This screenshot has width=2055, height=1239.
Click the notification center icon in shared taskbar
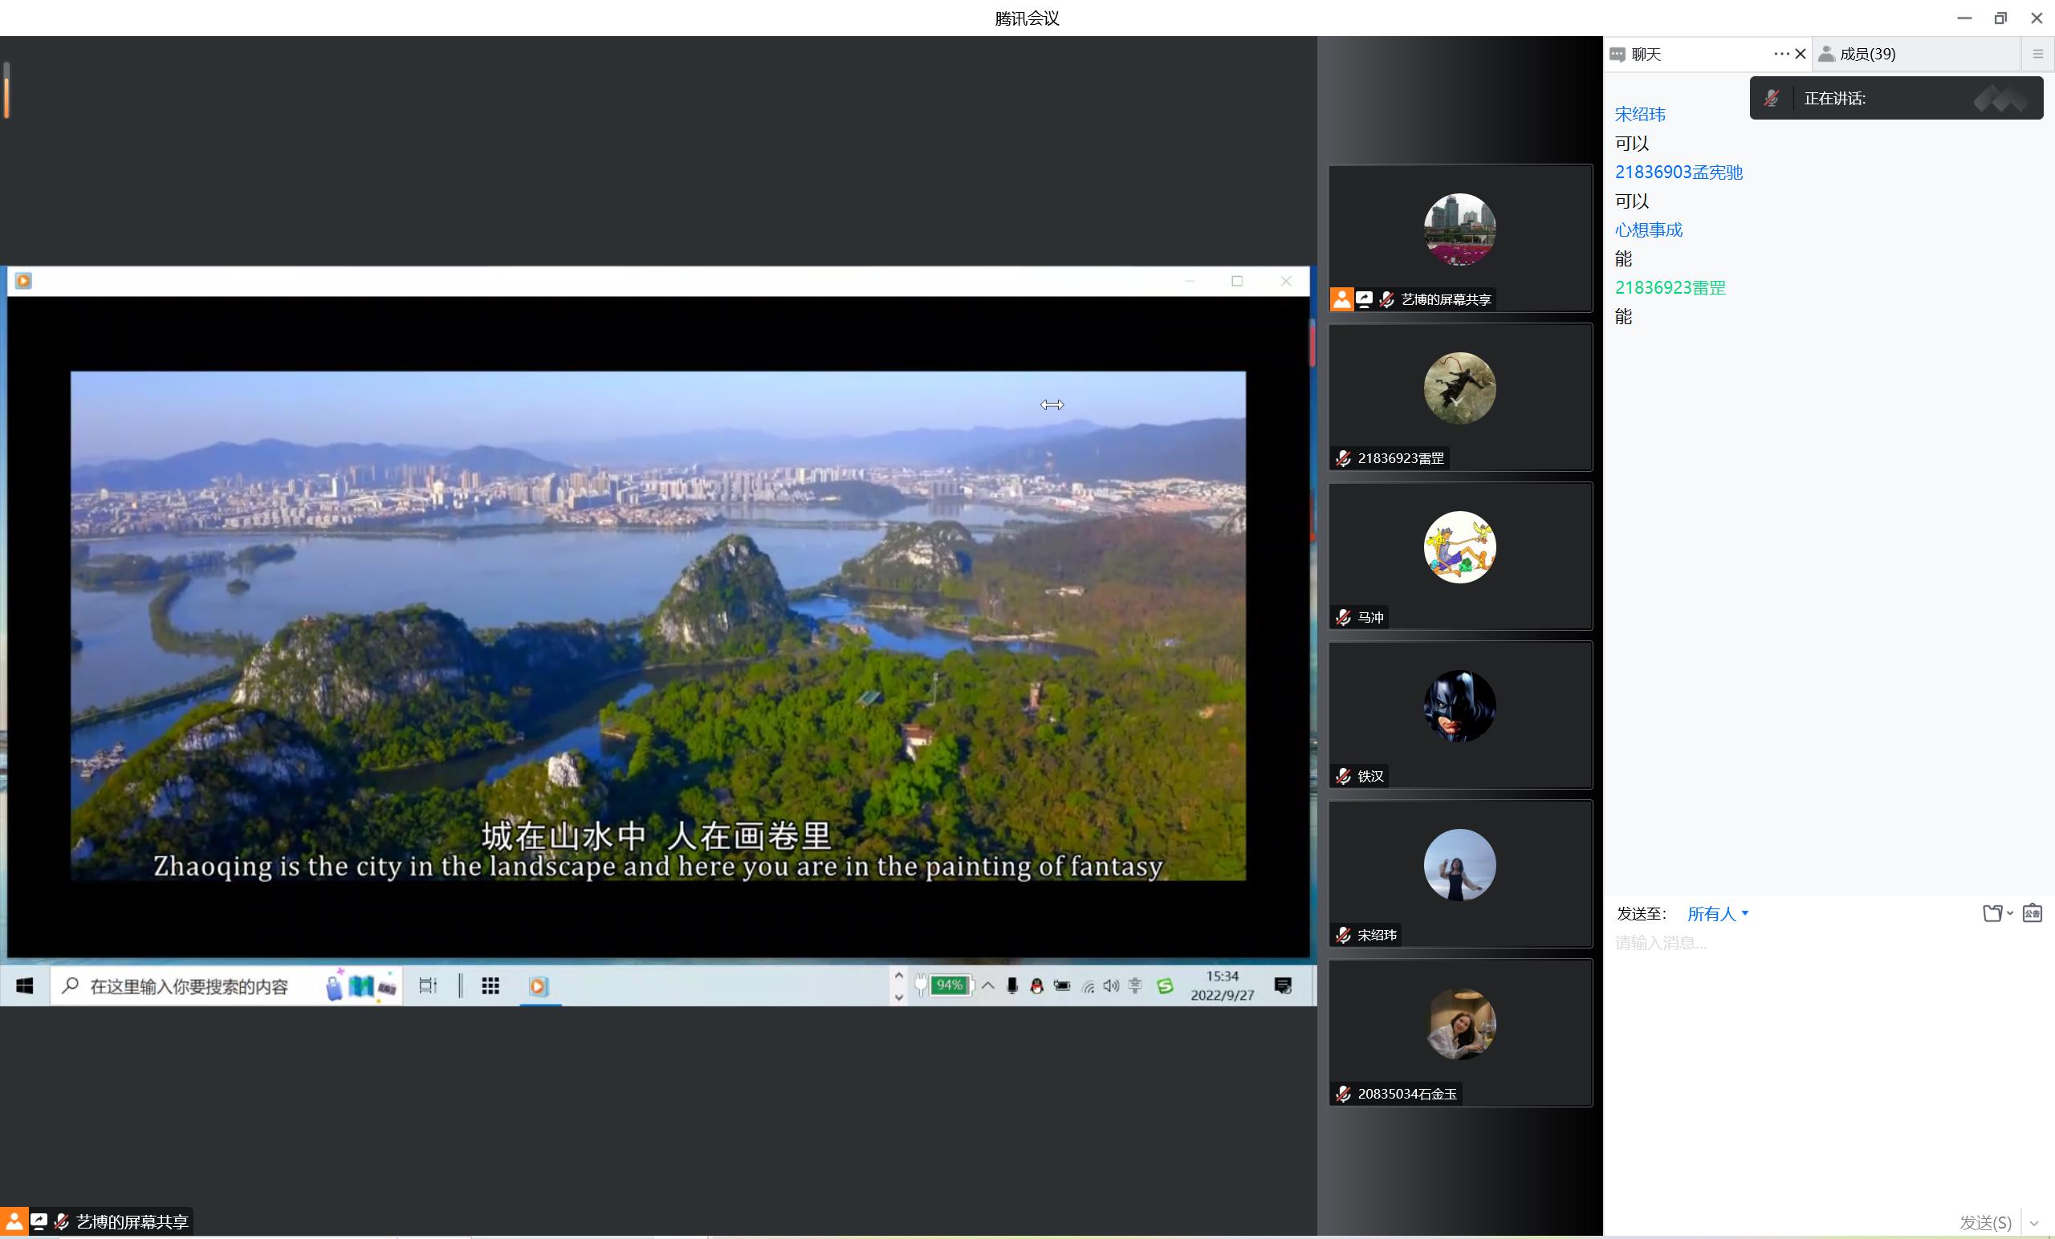tap(1283, 986)
